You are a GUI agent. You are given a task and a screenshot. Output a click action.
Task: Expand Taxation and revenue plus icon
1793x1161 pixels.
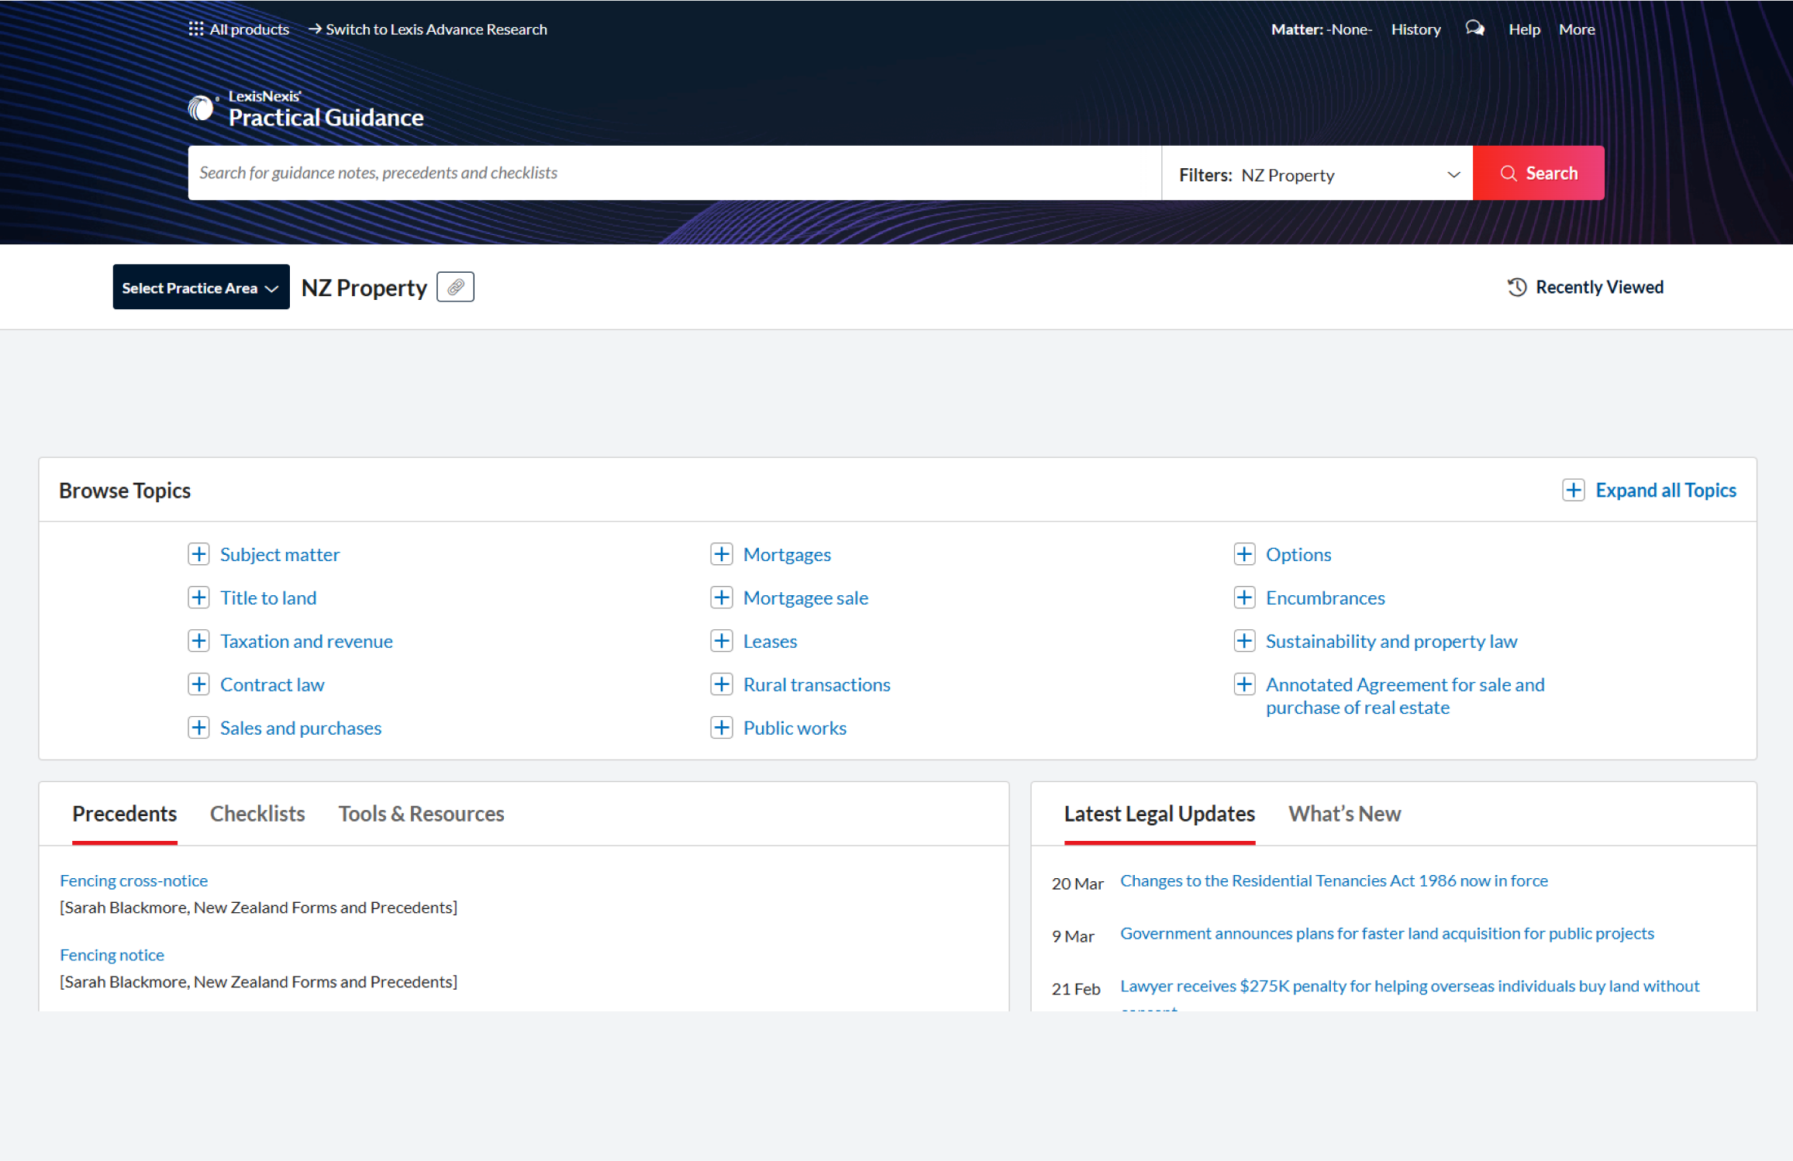point(198,641)
